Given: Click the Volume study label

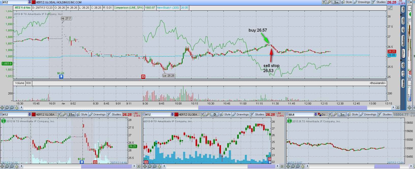Looking at the screenshot, I should coord(20,83).
